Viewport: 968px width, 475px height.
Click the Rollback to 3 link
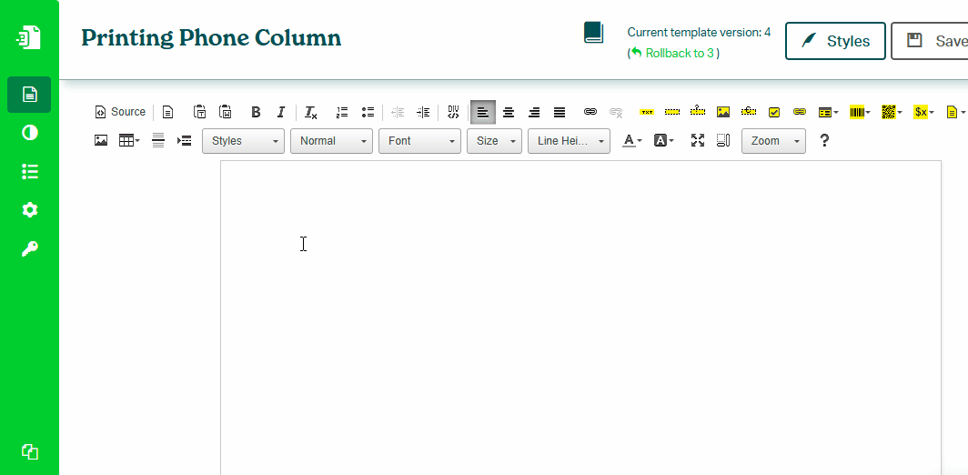[680, 54]
